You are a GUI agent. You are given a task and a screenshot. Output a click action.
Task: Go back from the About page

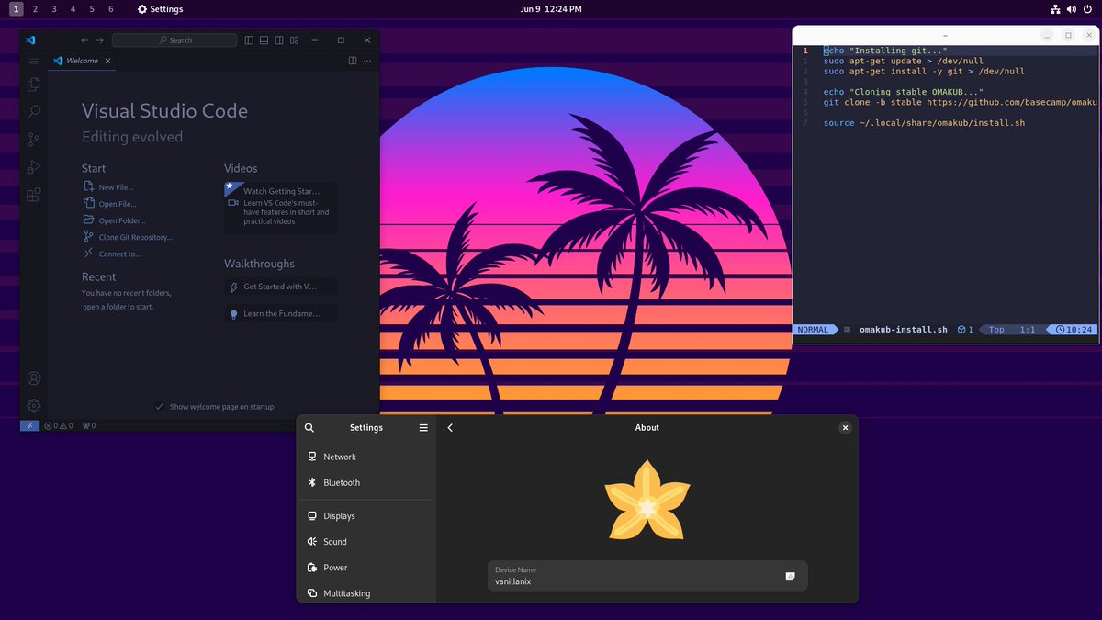tap(450, 427)
